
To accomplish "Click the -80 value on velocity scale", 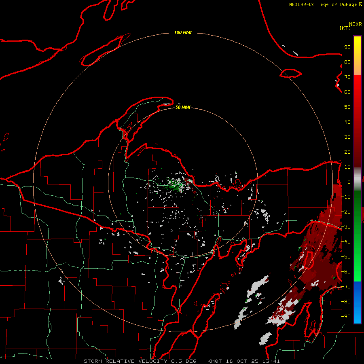I will coord(346,302).
